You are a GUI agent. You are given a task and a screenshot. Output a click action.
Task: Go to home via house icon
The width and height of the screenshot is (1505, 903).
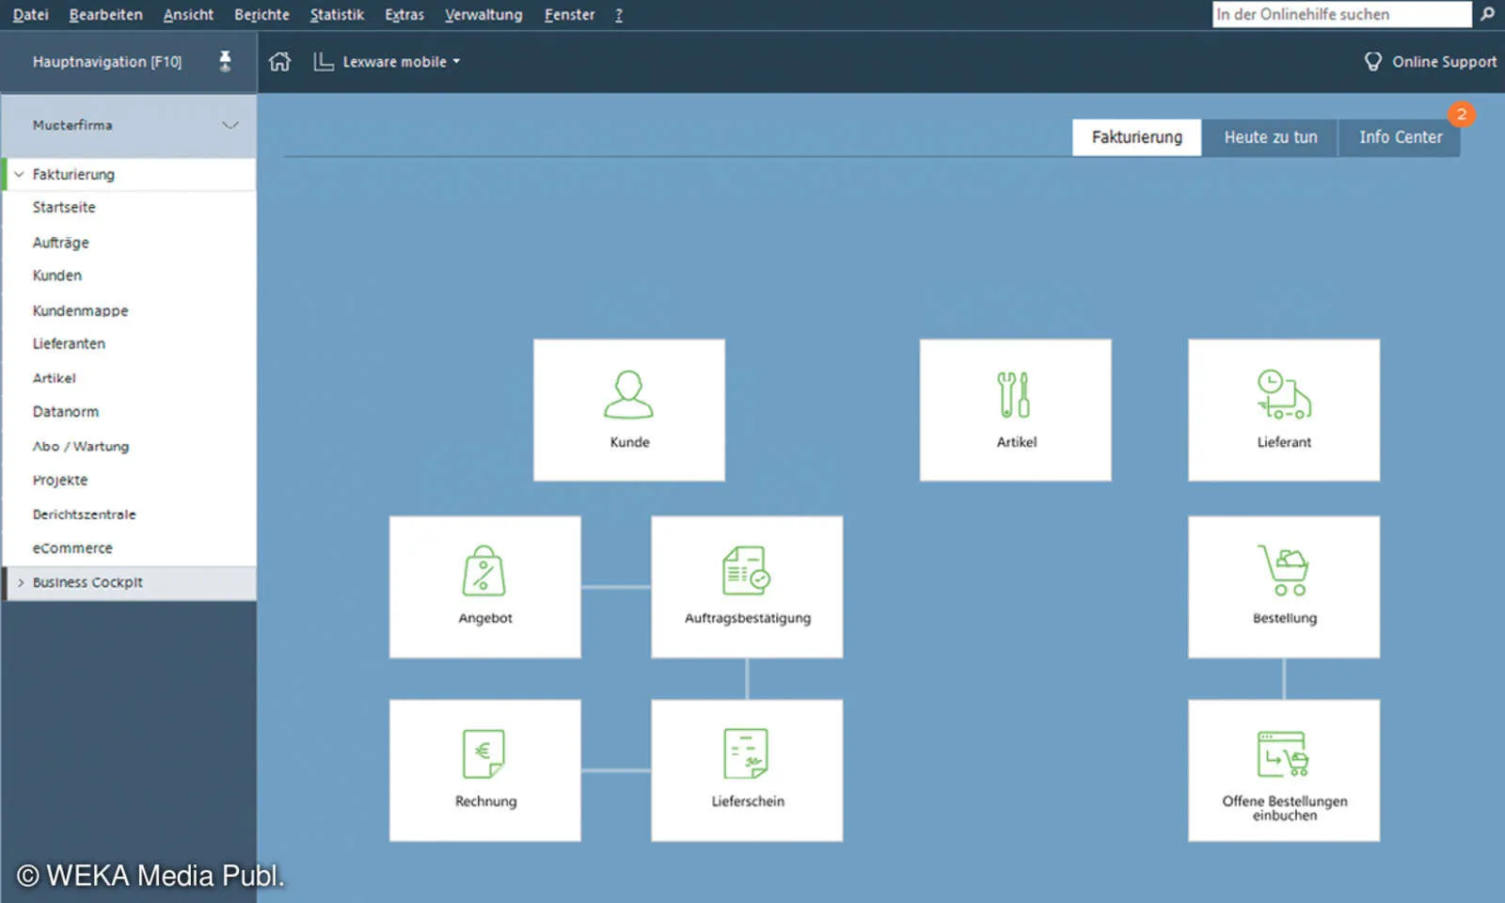(x=279, y=62)
